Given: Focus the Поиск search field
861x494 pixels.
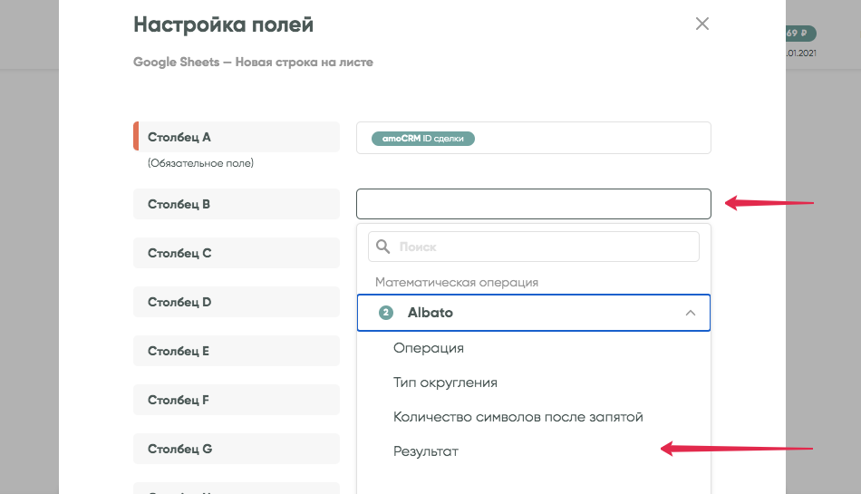Looking at the screenshot, I should (x=544, y=247).
